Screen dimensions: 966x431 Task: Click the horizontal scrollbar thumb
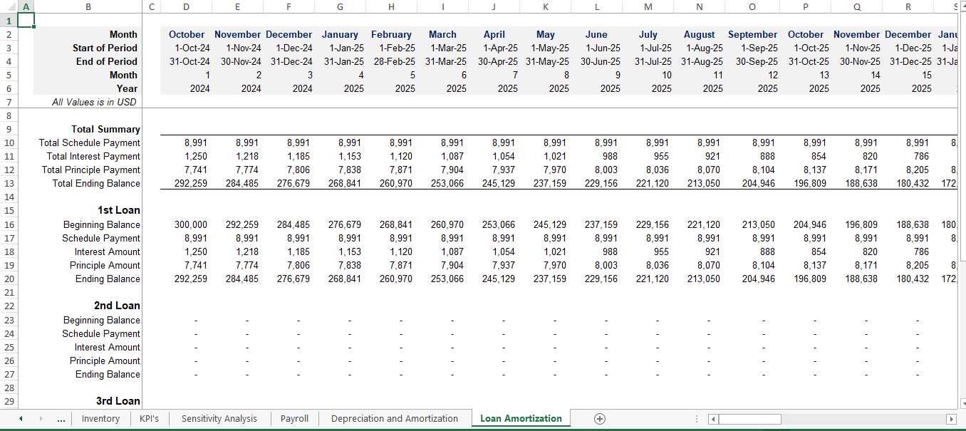(x=750, y=419)
